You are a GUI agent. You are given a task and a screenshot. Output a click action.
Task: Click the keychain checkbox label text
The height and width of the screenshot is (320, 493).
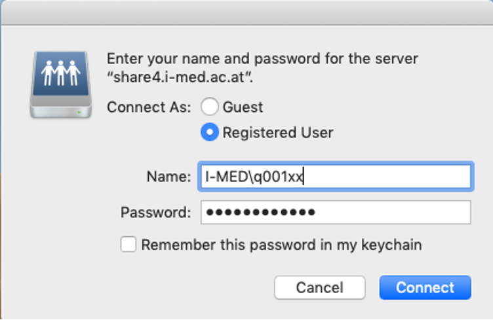coord(281,245)
